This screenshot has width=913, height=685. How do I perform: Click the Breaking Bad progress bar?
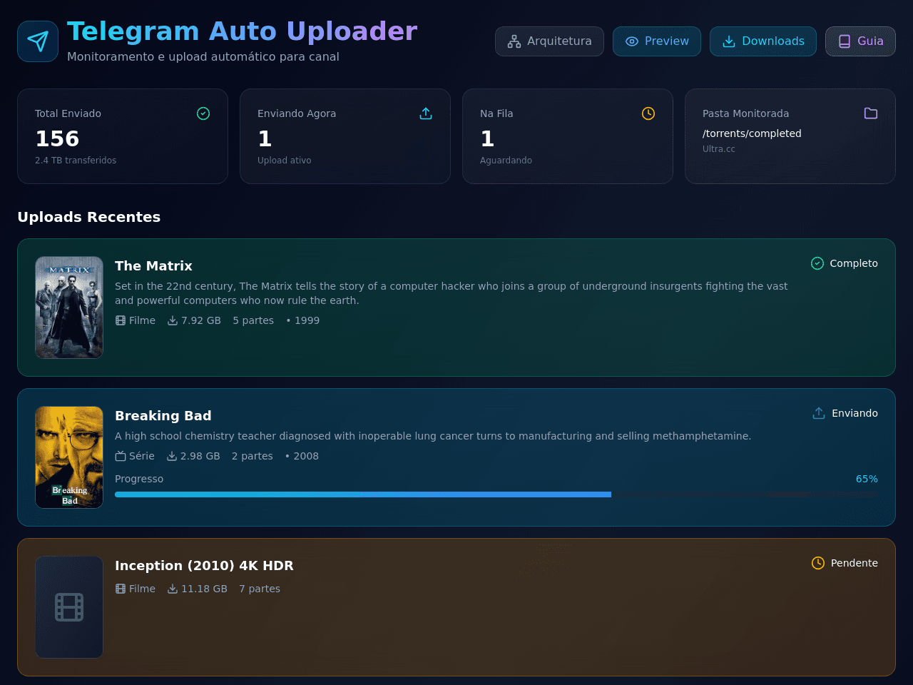pyautogui.click(x=496, y=494)
